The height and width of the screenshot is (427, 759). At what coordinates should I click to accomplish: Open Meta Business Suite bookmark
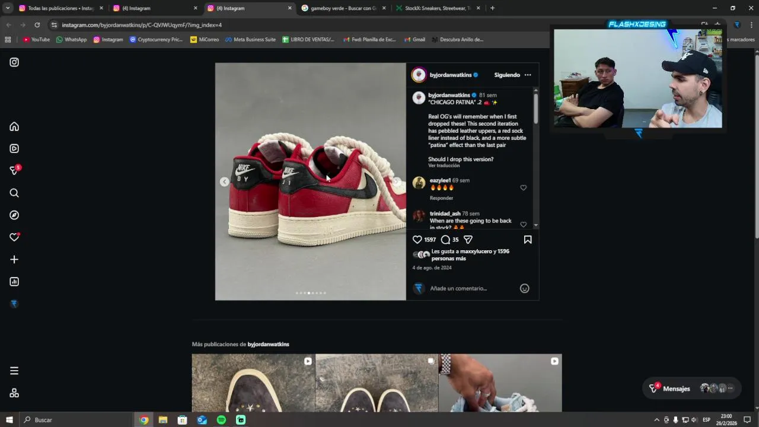point(250,40)
